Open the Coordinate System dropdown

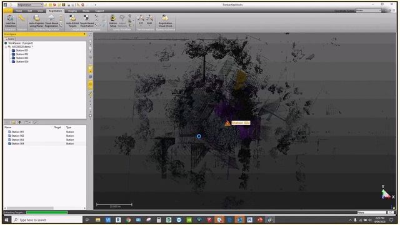click(368, 11)
